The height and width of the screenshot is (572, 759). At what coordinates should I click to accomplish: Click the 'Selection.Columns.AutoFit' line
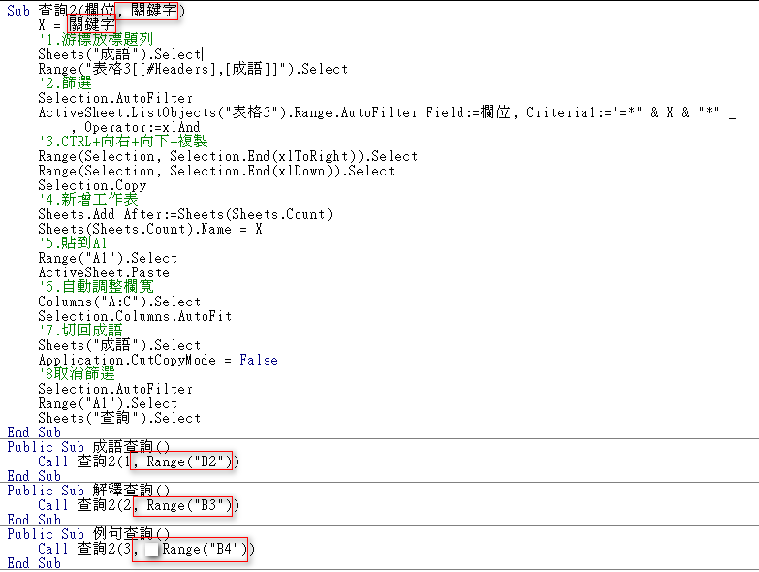pyautogui.click(x=135, y=316)
